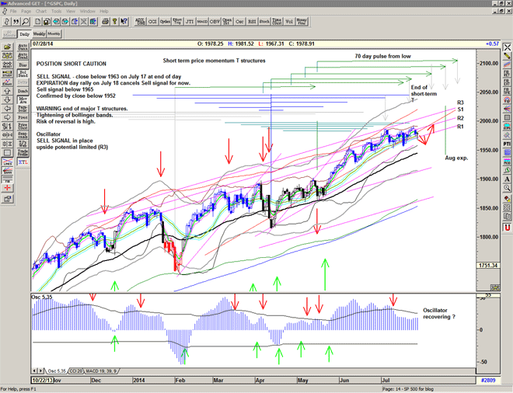Open the Tools menu

56,12
